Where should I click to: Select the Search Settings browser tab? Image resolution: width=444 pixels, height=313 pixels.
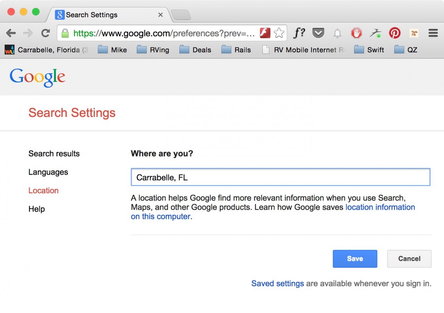(107, 15)
